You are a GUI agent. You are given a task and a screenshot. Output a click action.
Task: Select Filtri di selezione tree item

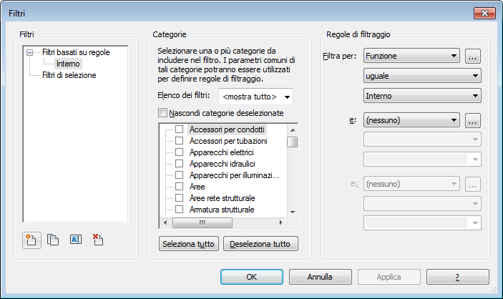pos(69,75)
